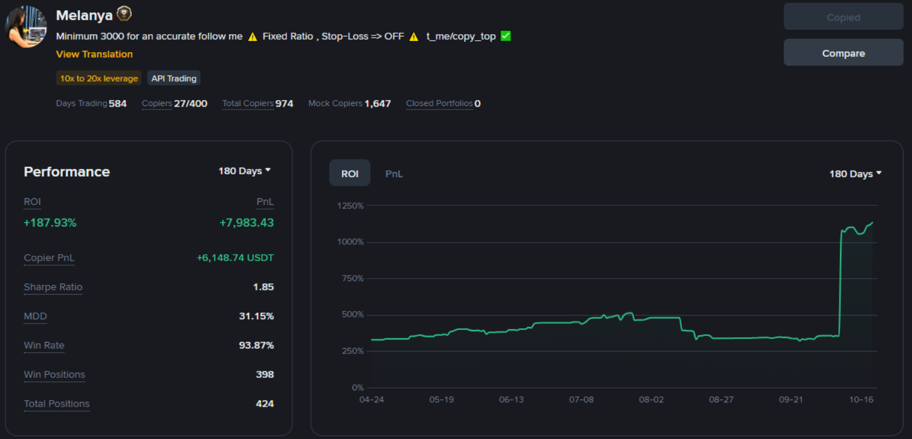Click the first warning icon before Fixed Ratio
This screenshot has height=439, width=912.
252,37
